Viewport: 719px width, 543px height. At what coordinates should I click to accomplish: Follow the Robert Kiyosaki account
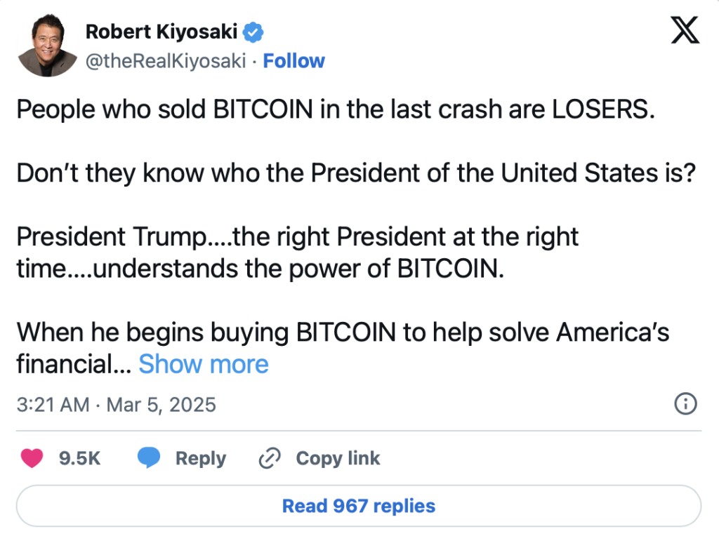(x=293, y=61)
